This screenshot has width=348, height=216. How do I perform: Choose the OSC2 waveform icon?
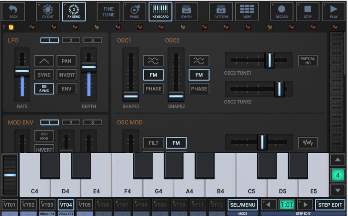click(199, 61)
